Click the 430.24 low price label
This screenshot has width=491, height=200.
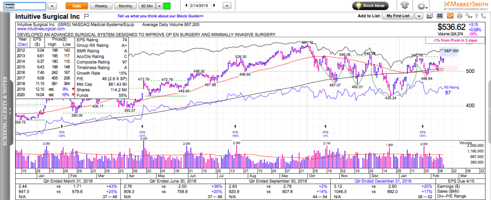391,98
